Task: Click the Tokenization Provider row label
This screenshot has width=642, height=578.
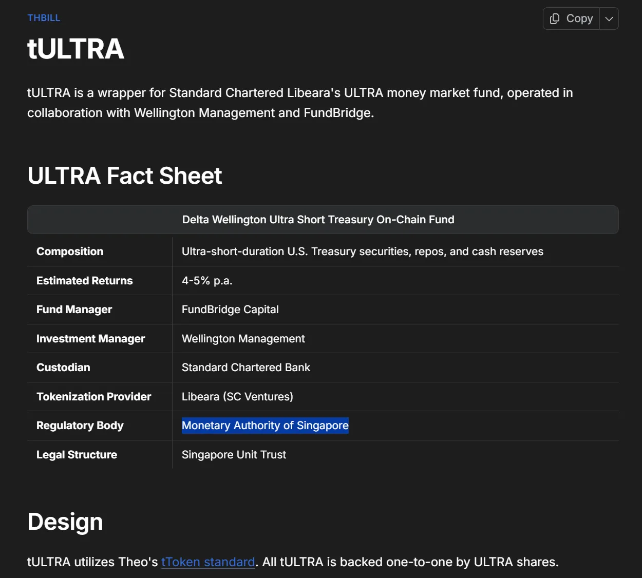Action: click(93, 397)
